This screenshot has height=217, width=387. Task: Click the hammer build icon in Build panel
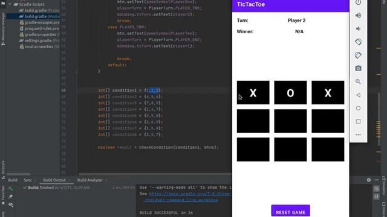coord(10,189)
